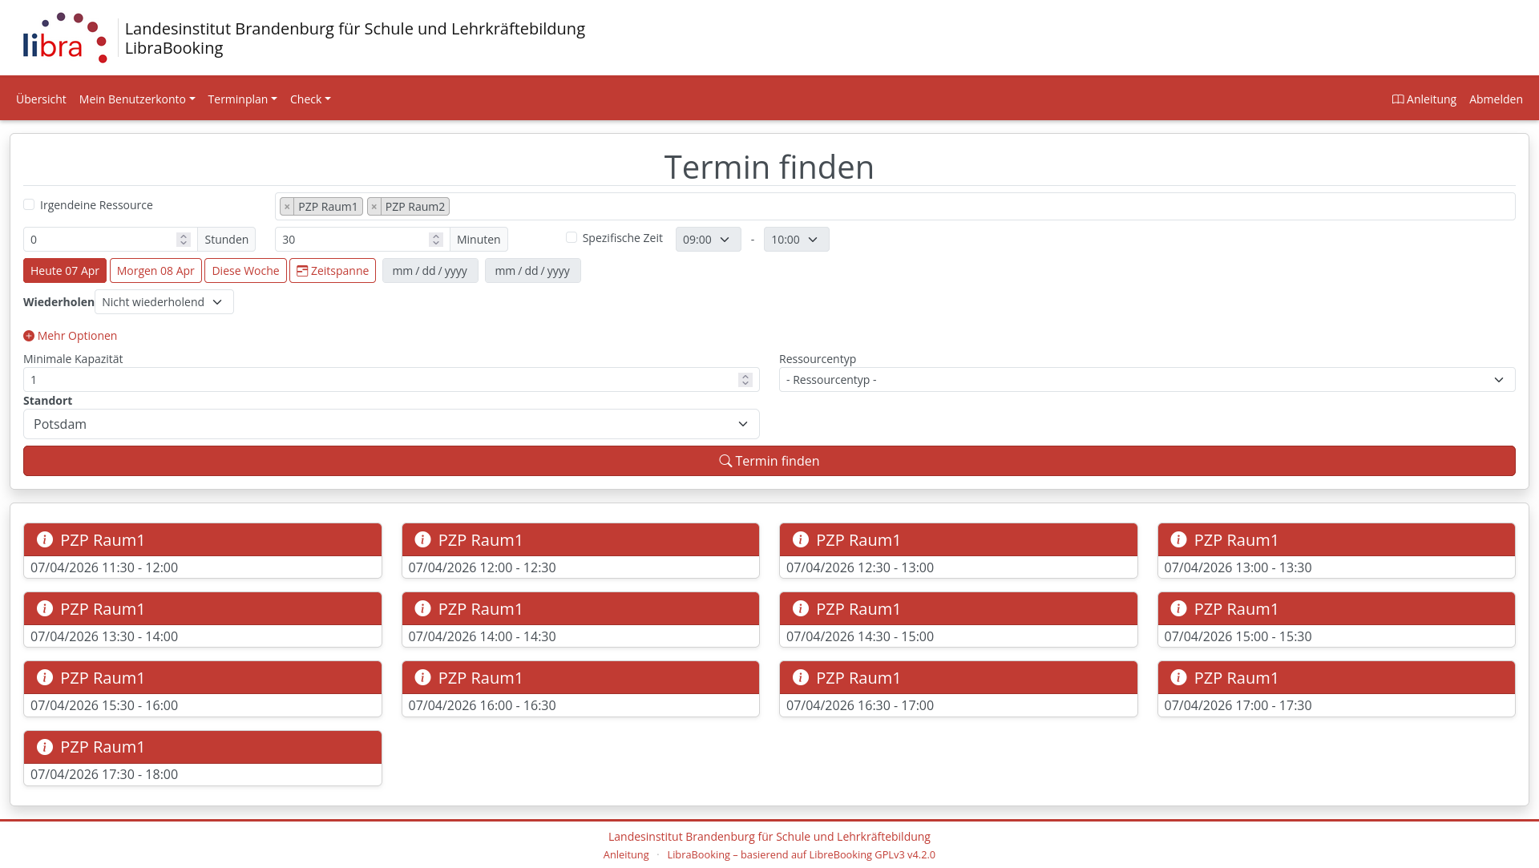
Task: Click the first mm/dd/yyyy date field
Action: click(x=430, y=270)
